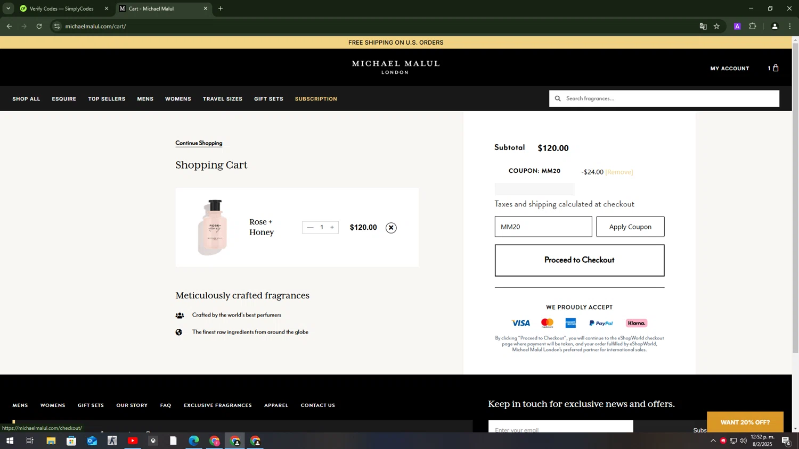Click the Rose + Honey product thumbnail

[x=213, y=227]
